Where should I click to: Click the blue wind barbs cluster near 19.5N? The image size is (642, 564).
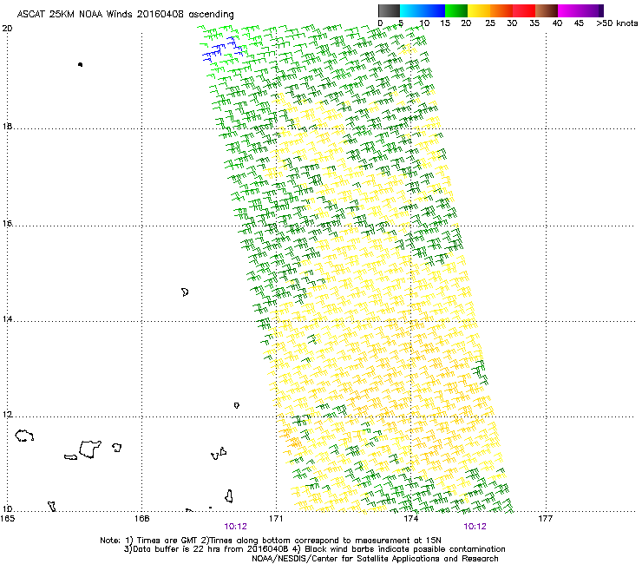[x=222, y=49]
